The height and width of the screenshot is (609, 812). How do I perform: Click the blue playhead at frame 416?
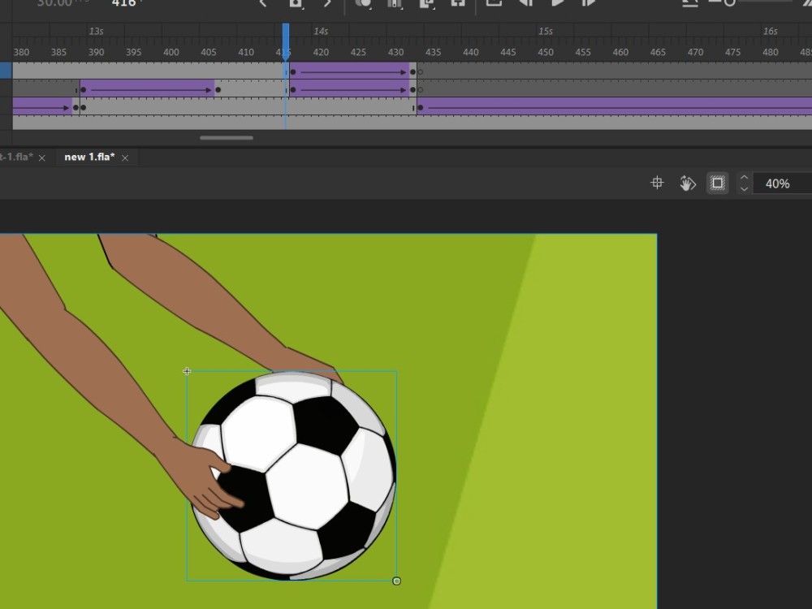(x=286, y=41)
